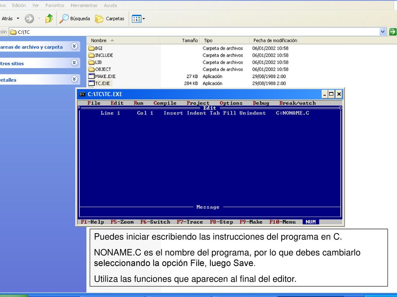Select the BGI folder icon

pyautogui.click(x=91, y=48)
